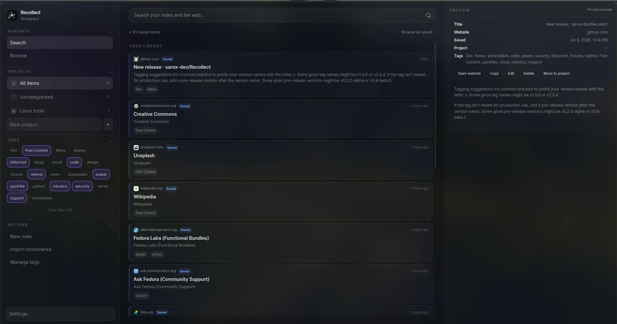This screenshot has width=617, height=324.
Task: Open the Wikipedia saved item card
Action: tap(281, 201)
